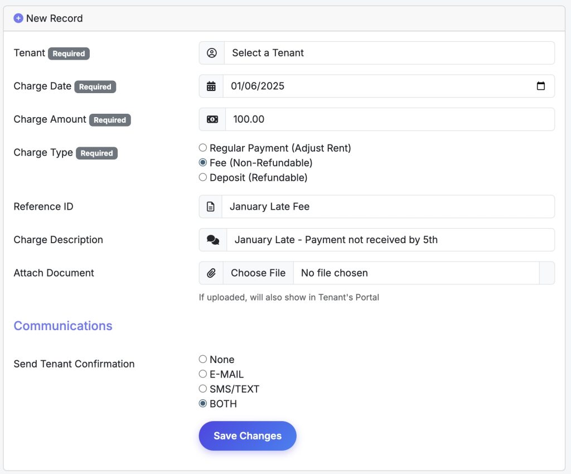Click the user icon in Tenant field
This screenshot has width=571, height=474.
(x=212, y=53)
